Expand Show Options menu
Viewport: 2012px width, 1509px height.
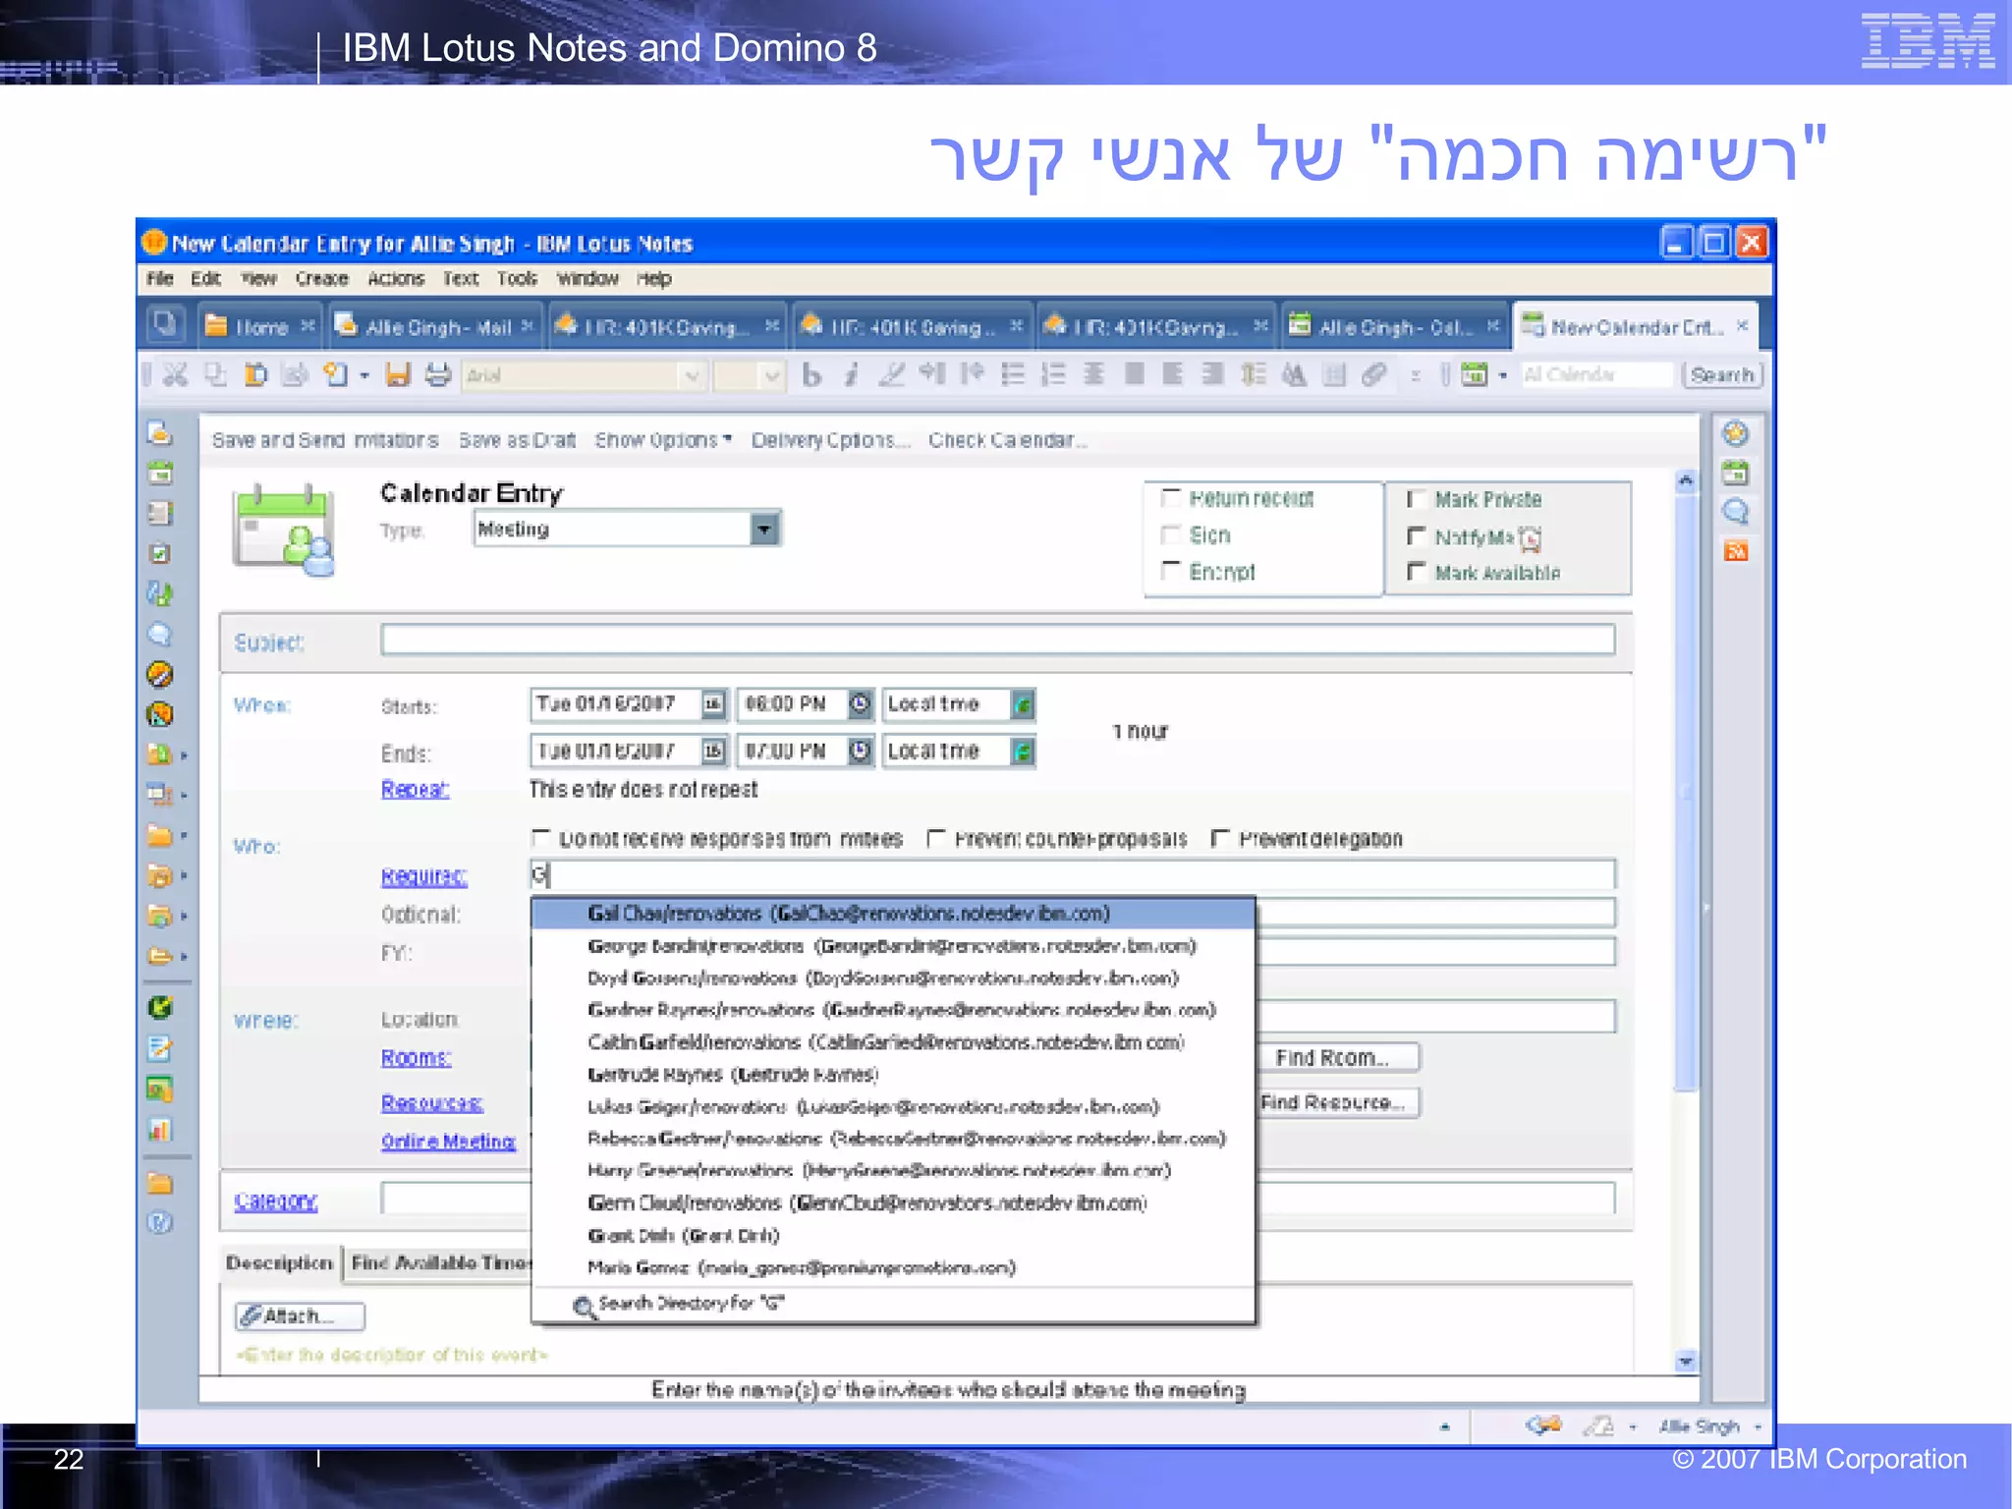point(663,440)
